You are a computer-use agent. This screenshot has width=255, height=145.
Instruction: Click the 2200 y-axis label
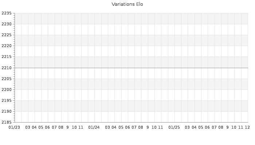pyautogui.click(x=7, y=90)
